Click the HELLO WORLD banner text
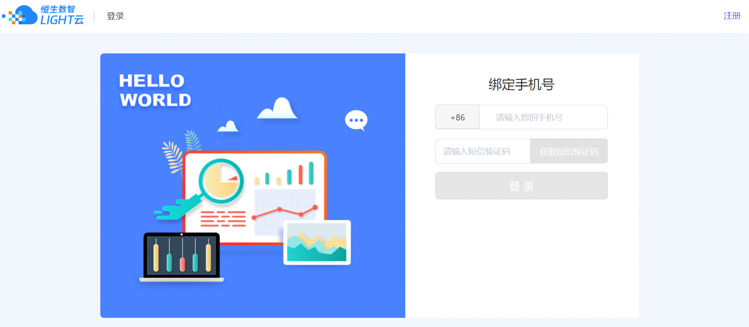The height and width of the screenshot is (327, 749). point(155,91)
